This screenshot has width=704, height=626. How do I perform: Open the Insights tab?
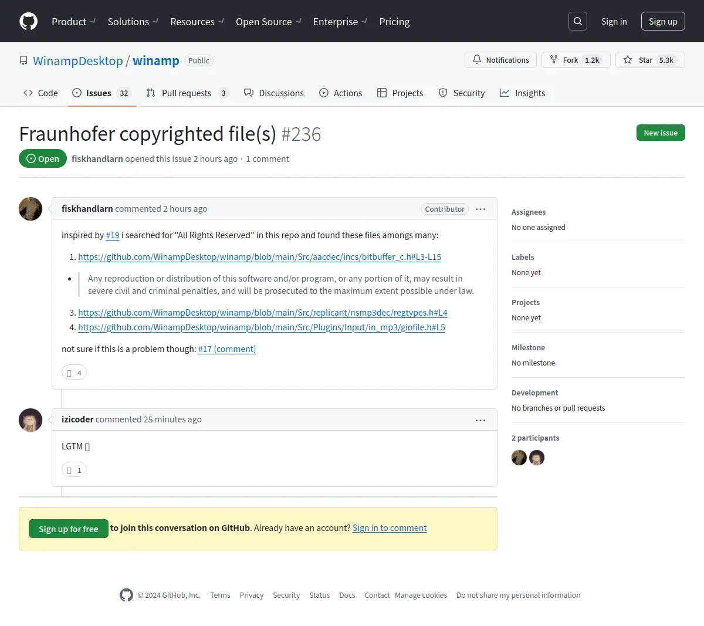[522, 93]
